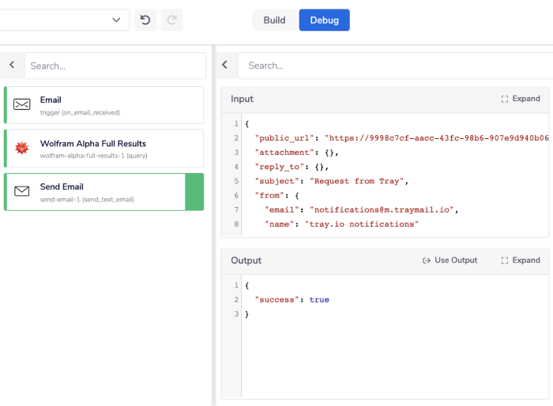Click the Input panel expand icon
Viewport: 553px width, 406px height.
pyautogui.click(x=505, y=100)
